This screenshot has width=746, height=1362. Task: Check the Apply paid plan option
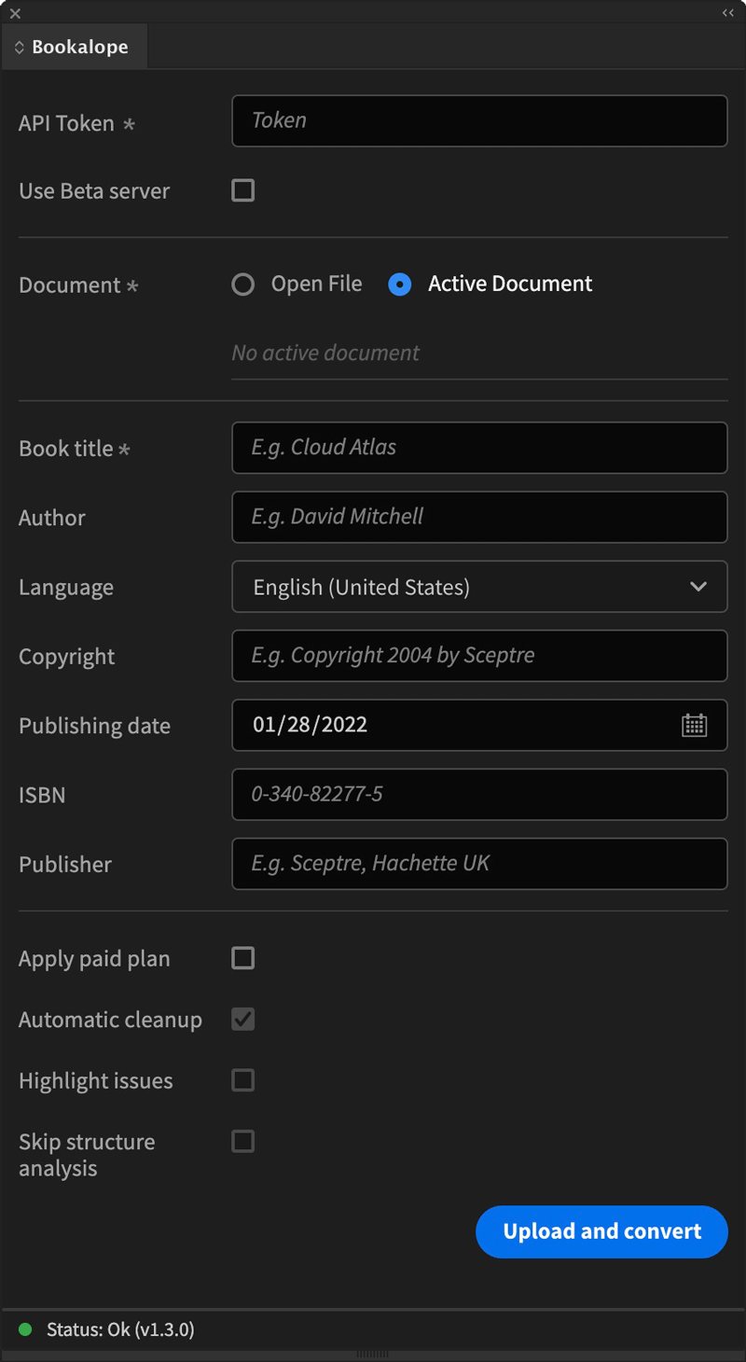pos(242,957)
